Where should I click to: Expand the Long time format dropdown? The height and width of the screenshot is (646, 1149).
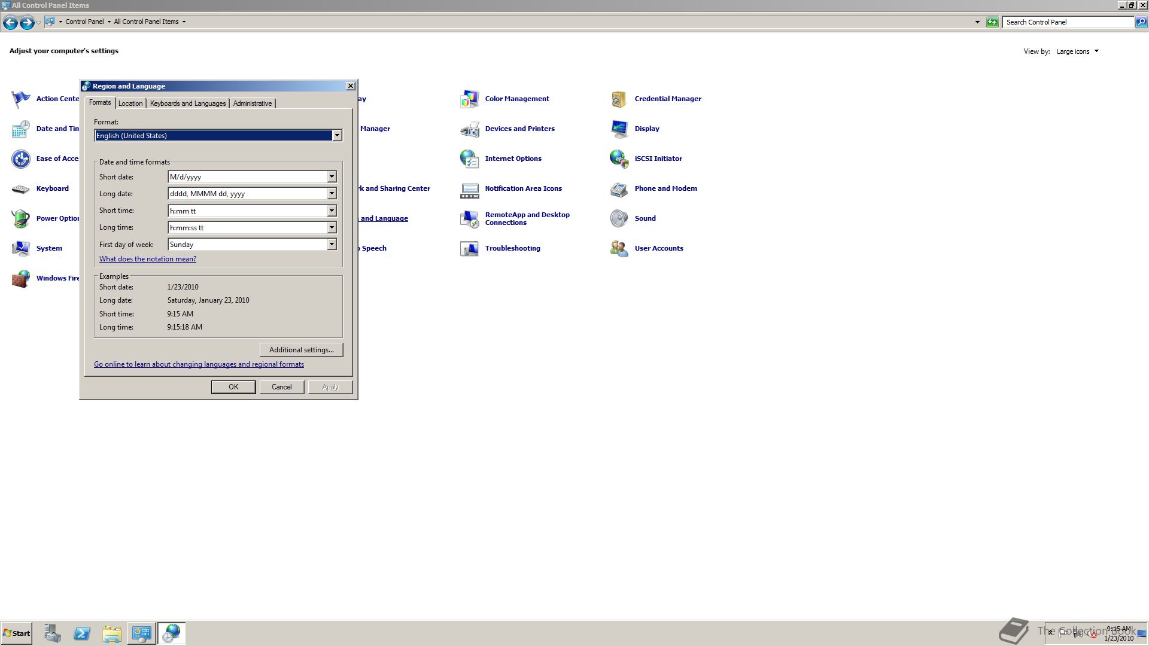(x=332, y=228)
